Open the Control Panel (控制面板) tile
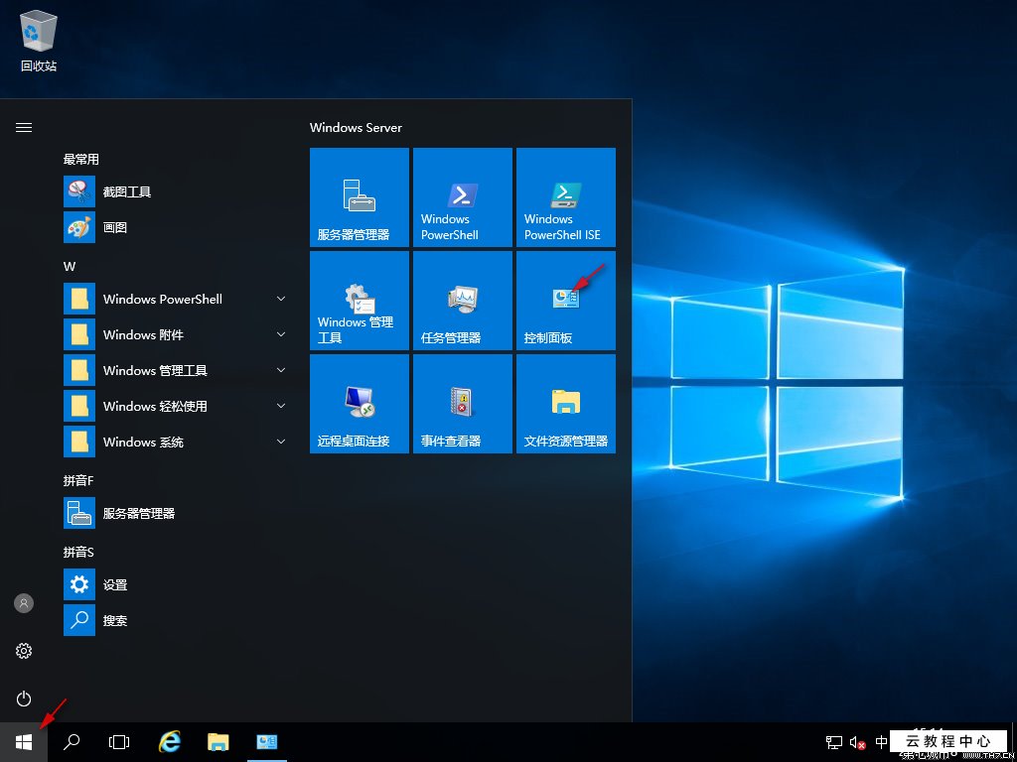This screenshot has height=762, width=1017. [x=565, y=301]
